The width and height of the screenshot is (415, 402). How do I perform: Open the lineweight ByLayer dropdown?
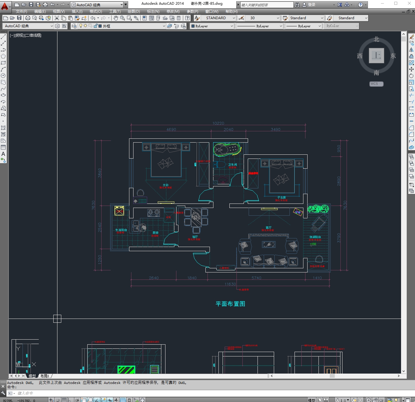click(319, 26)
